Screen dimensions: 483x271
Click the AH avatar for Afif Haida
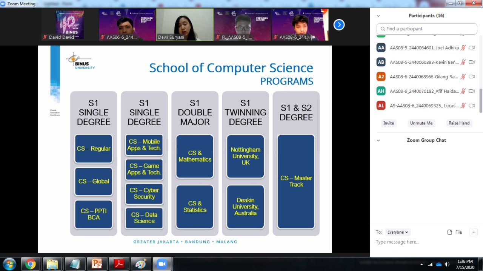pyautogui.click(x=381, y=91)
